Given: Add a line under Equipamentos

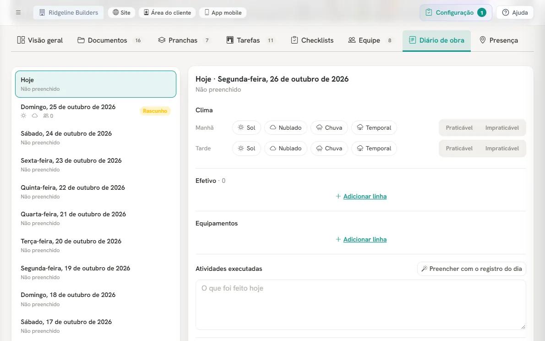Looking at the screenshot, I should click(x=361, y=239).
